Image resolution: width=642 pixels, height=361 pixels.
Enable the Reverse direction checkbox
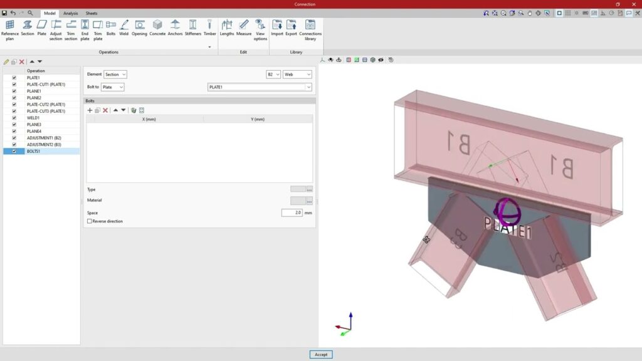(90, 221)
